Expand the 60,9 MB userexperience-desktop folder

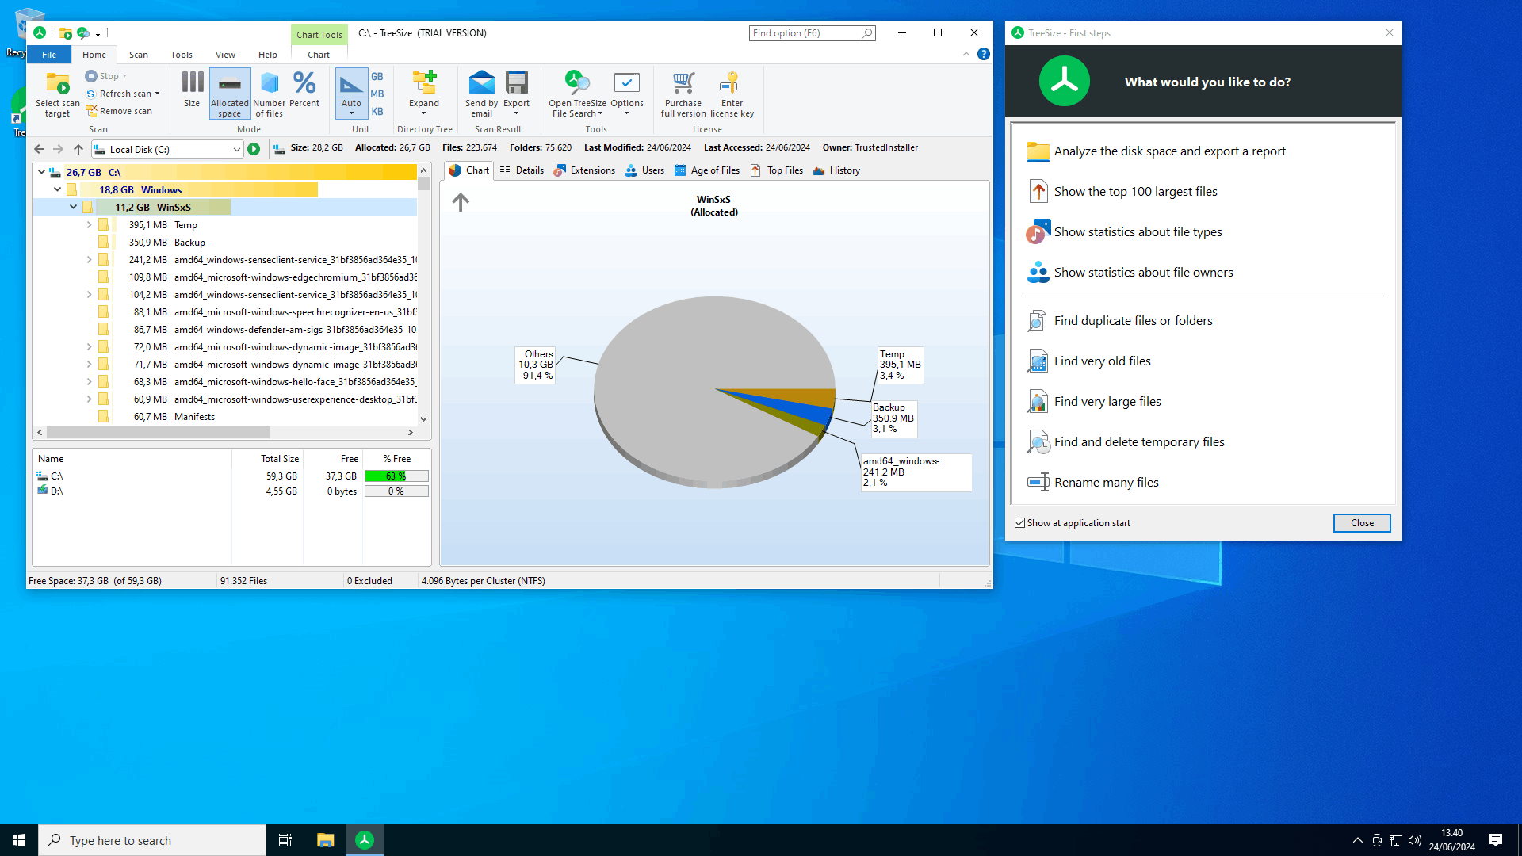[89, 399]
